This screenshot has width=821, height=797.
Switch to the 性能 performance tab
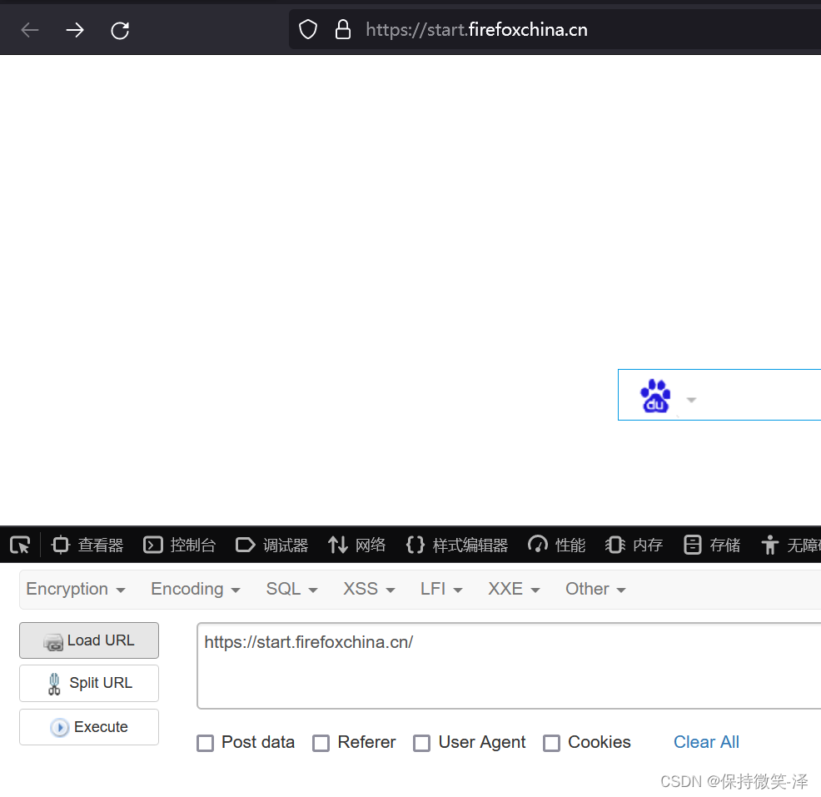556,545
